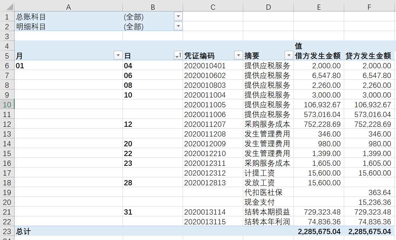This screenshot has height=240, width=396.
Task: Click voucher code 2020011208
Action: click(x=213, y=134)
